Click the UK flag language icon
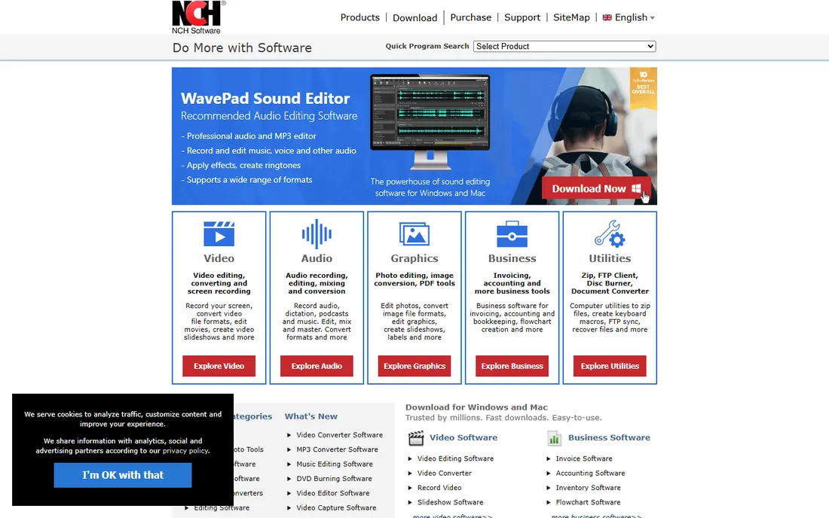The height and width of the screenshot is (518, 829). [607, 17]
